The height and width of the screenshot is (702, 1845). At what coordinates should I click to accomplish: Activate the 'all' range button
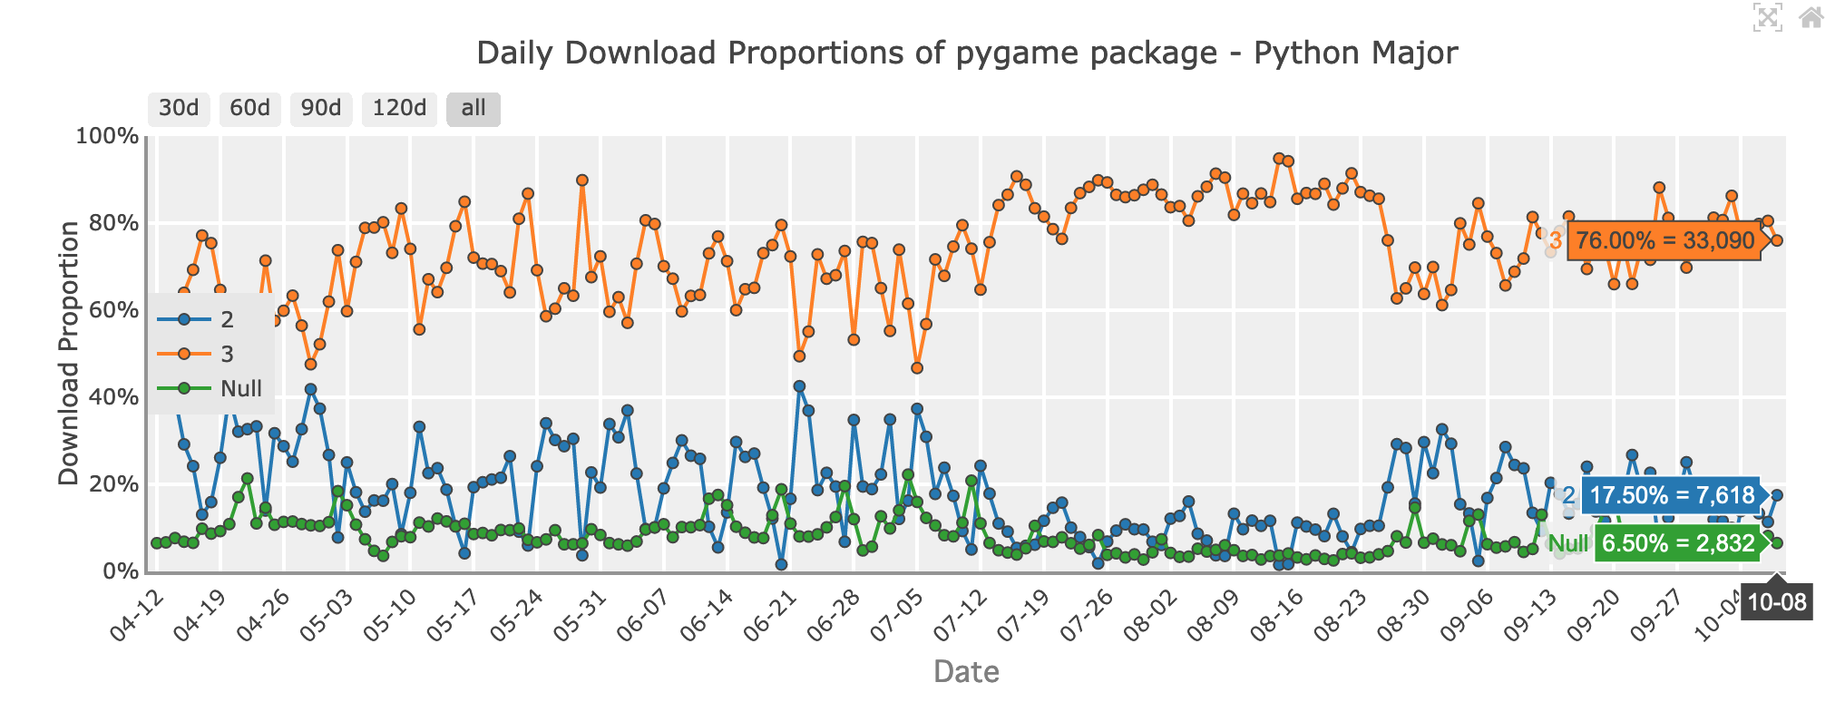click(x=473, y=108)
